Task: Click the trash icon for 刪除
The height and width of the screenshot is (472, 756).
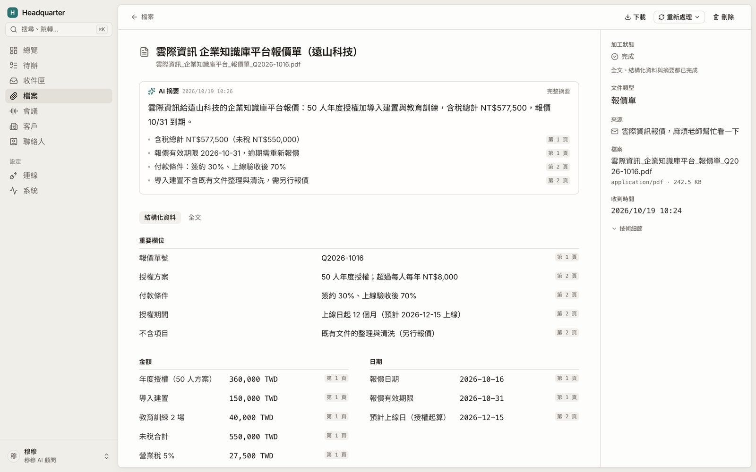Action: click(716, 17)
